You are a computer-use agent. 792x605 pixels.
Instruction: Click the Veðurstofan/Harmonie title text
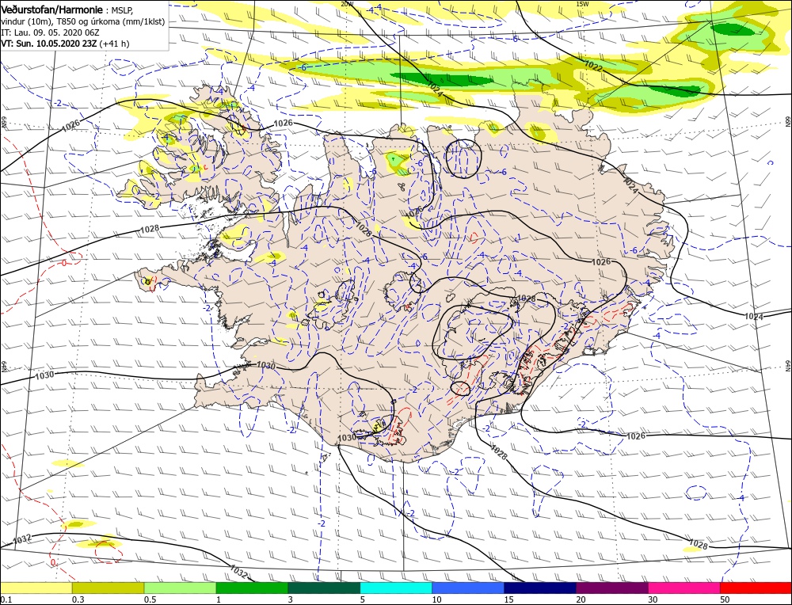[x=52, y=10]
